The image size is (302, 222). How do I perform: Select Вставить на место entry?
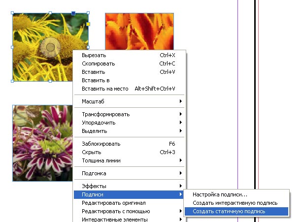point(129,89)
